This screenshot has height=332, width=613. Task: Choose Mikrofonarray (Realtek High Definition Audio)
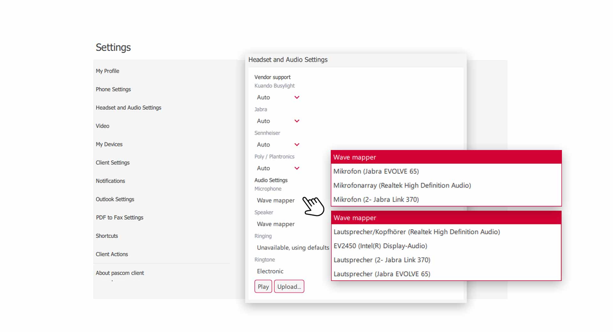(x=446, y=185)
